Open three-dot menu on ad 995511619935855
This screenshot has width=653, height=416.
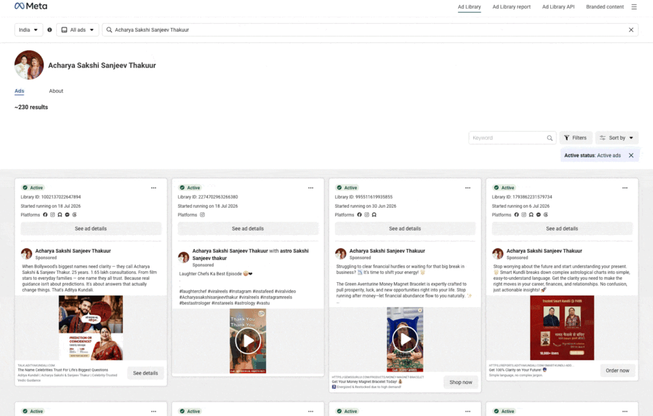coord(467,188)
